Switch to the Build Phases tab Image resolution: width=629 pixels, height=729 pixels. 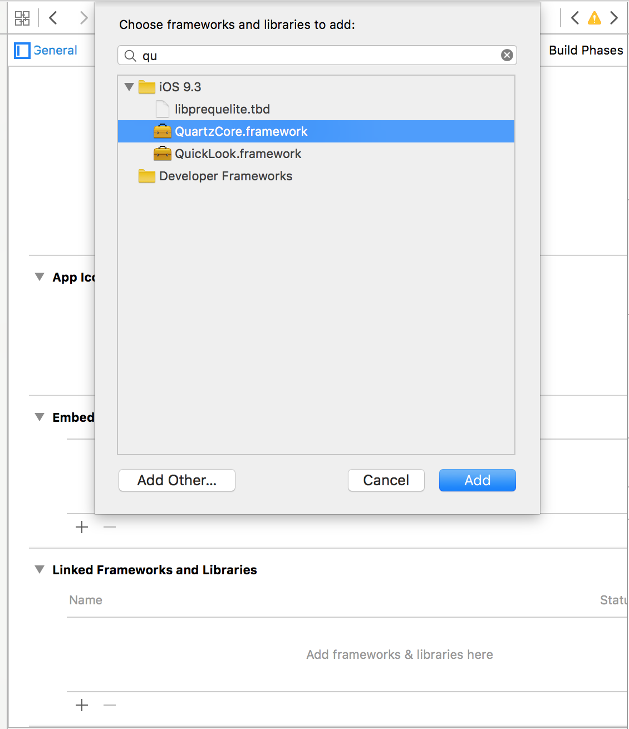click(586, 50)
